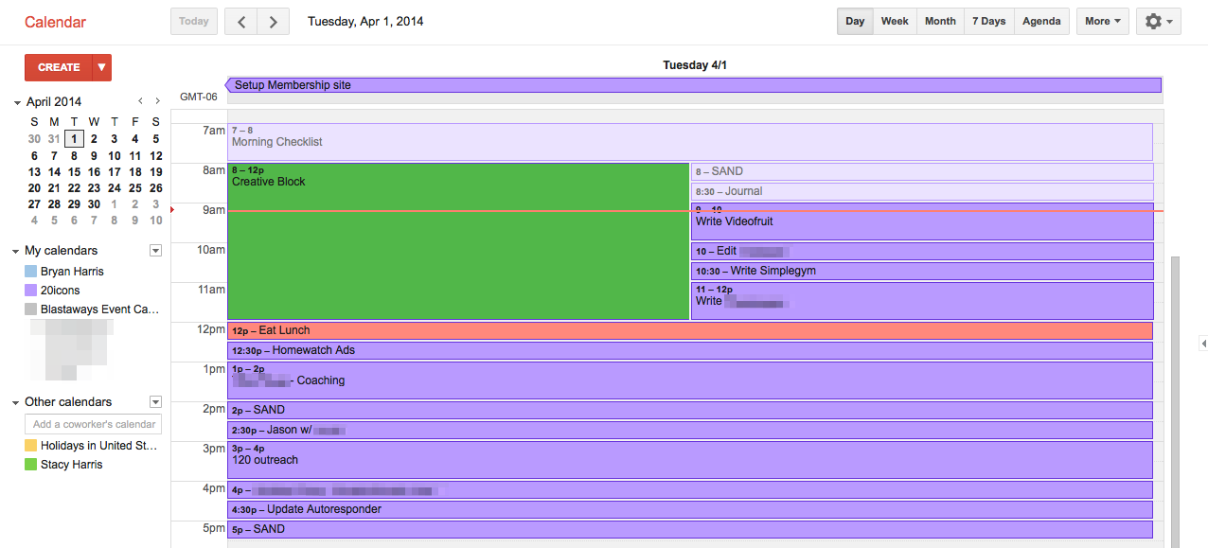The image size is (1208, 548).
Task: Show previous month in mini calendar
Action: (x=140, y=101)
